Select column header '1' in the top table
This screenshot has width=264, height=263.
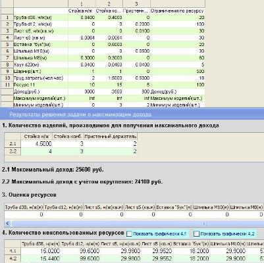pyautogui.click(x=82, y=4)
